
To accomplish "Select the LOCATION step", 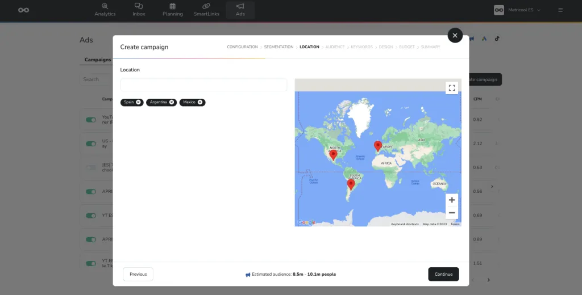I will [x=309, y=47].
